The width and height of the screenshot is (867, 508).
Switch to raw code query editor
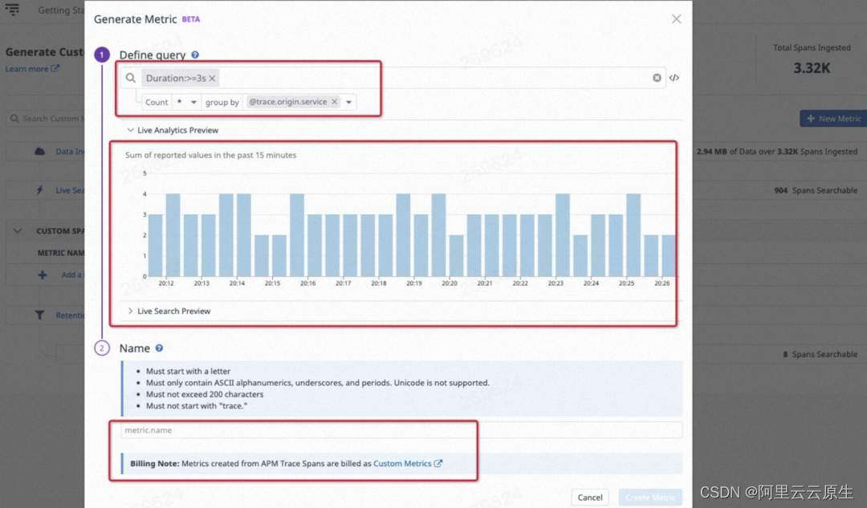pyautogui.click(x=674, y=78)
